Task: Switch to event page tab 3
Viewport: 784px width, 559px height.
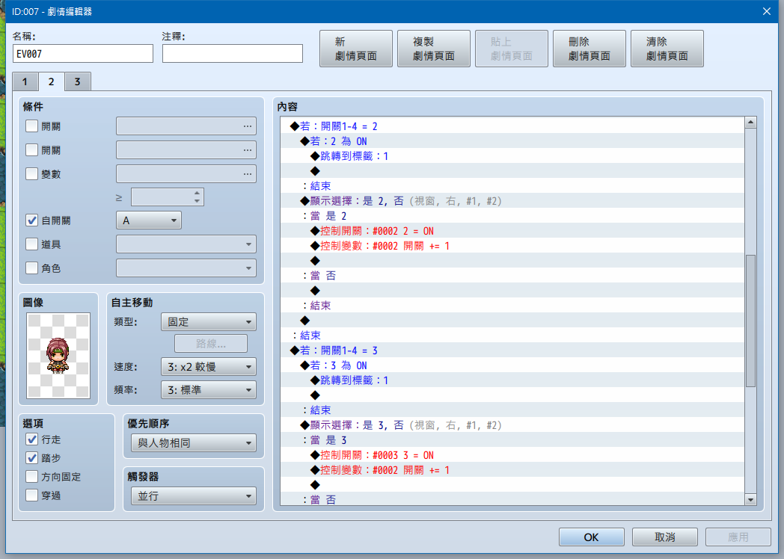Action: (78, 82)
